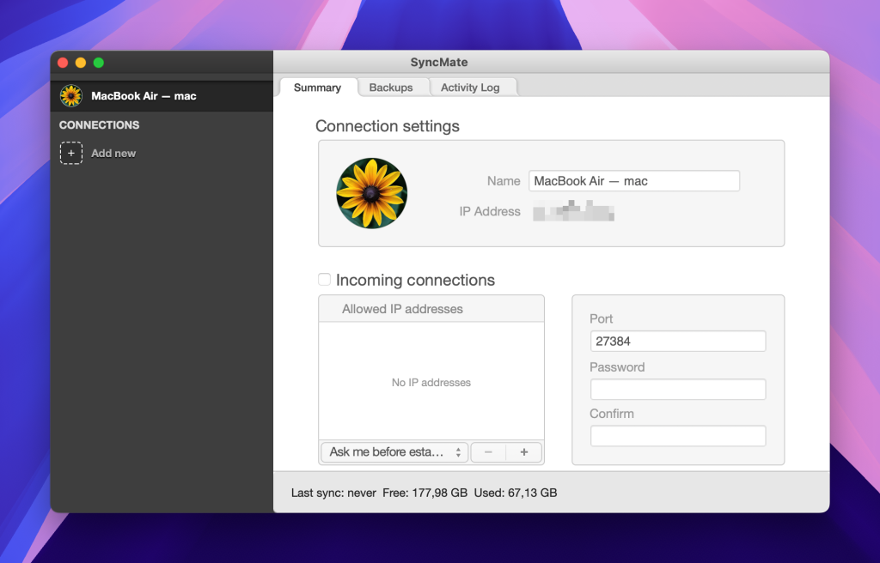Click the dashed plus Add new icon

coord(71,153)
